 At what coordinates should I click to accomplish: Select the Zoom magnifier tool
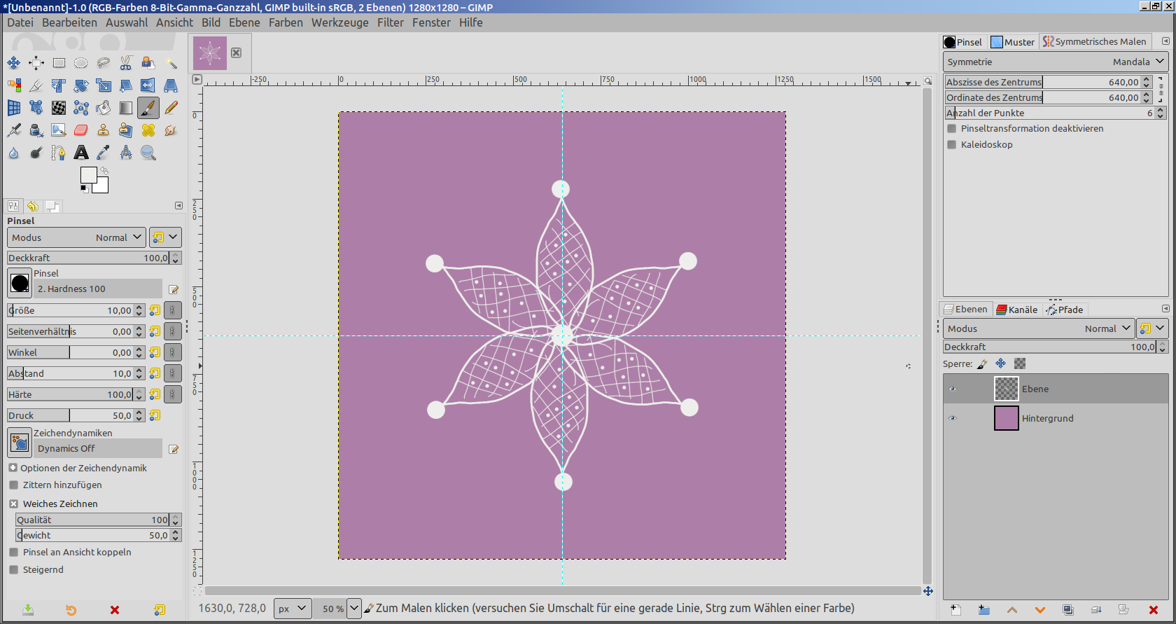pyautogui.click(x=148, y=153)
